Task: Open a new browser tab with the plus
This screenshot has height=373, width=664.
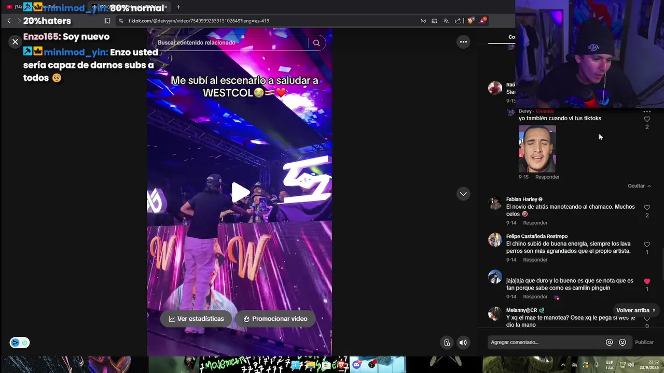Action: (x=178, y=7)
